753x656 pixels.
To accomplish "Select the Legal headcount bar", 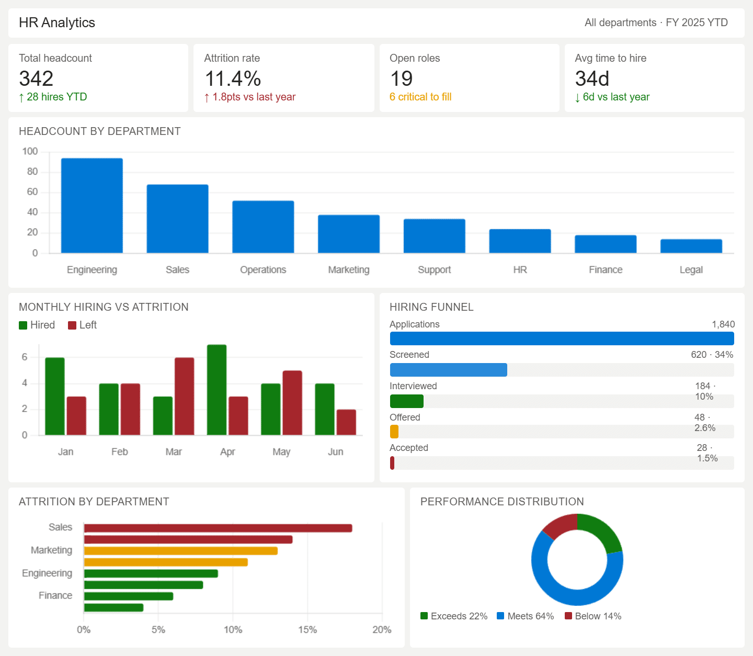I will click(x=691, y=246).
